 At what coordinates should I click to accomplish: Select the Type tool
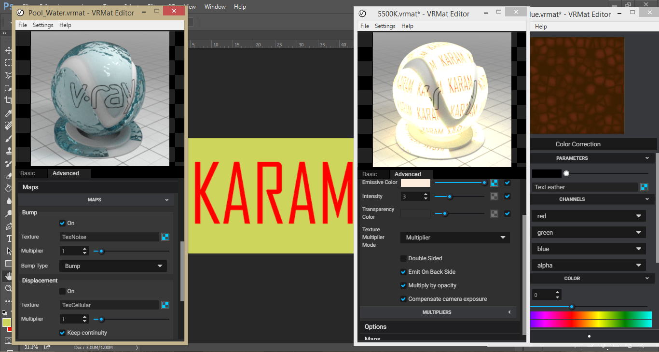[8, 239]
